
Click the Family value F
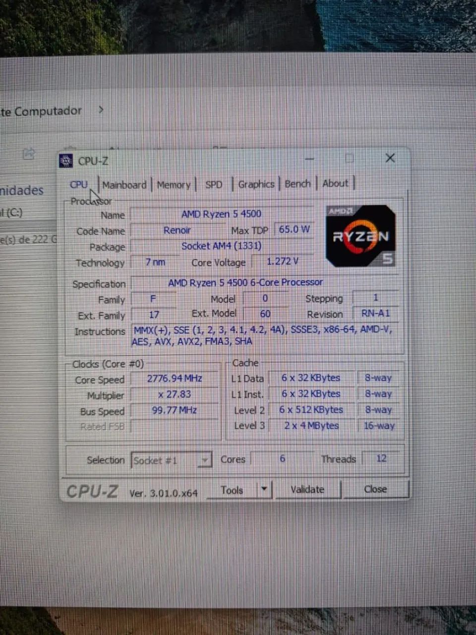pyautogui.click(x=153, y=299)
